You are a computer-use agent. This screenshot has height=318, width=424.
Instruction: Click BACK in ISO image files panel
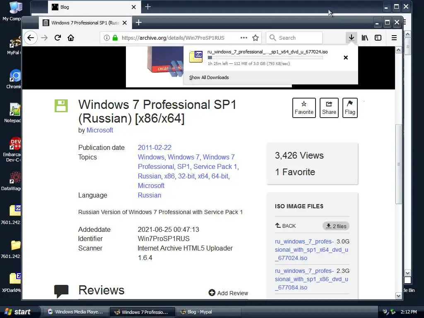point(286,226)
